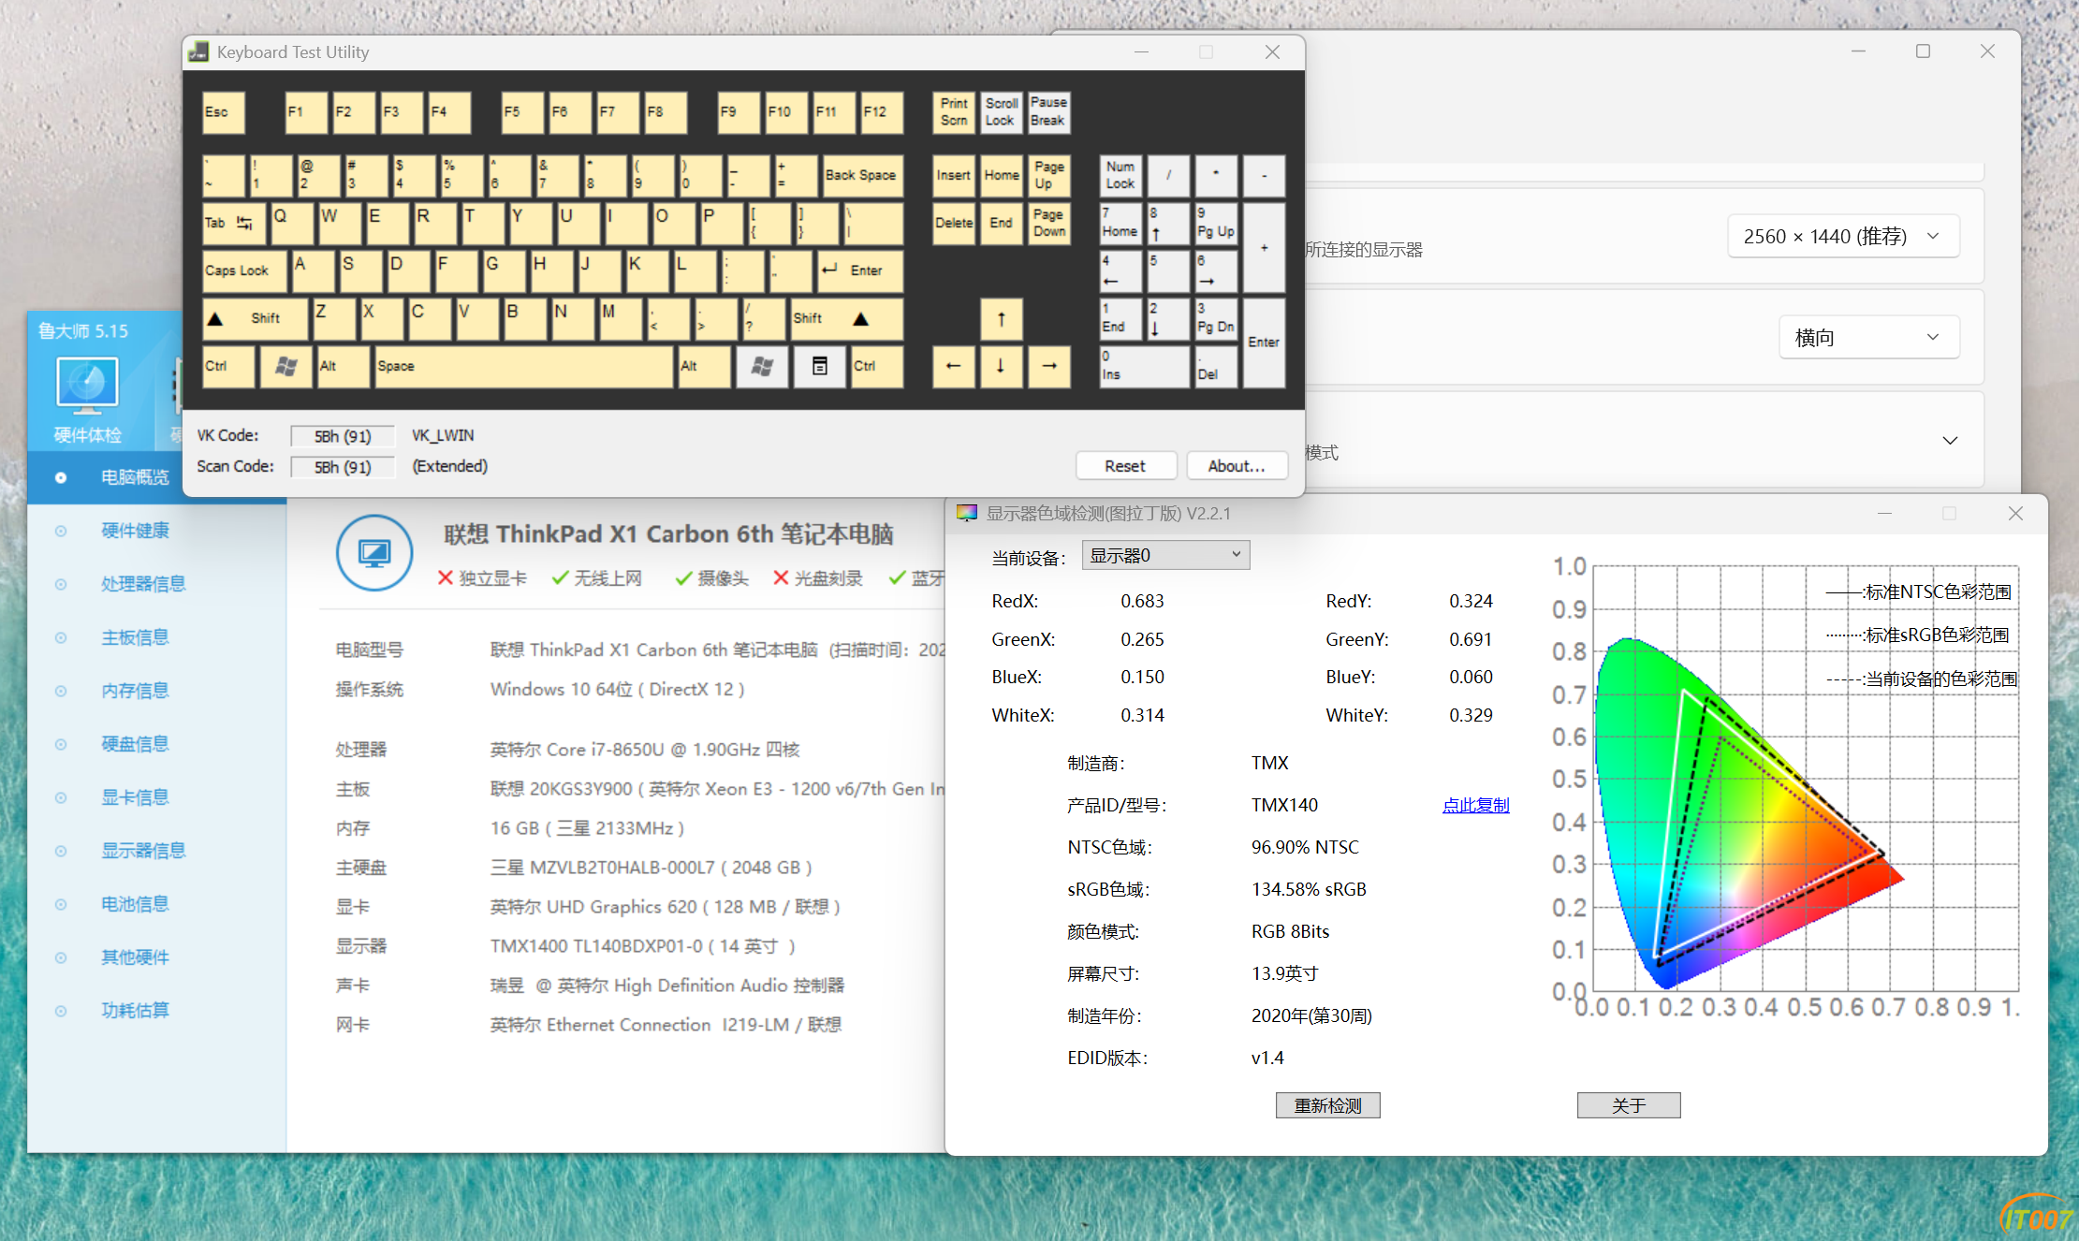Viewport: 2079px width, 1241px height.
Task: Click the context menu key icon
Action: click(819, 366)
